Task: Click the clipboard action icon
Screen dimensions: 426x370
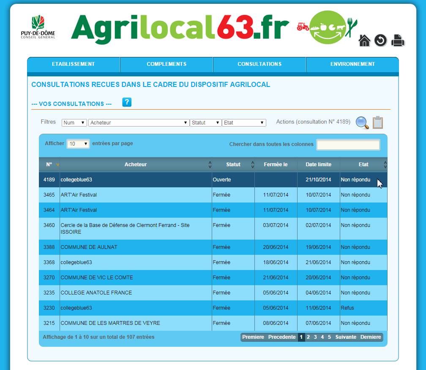Action: 378,122
